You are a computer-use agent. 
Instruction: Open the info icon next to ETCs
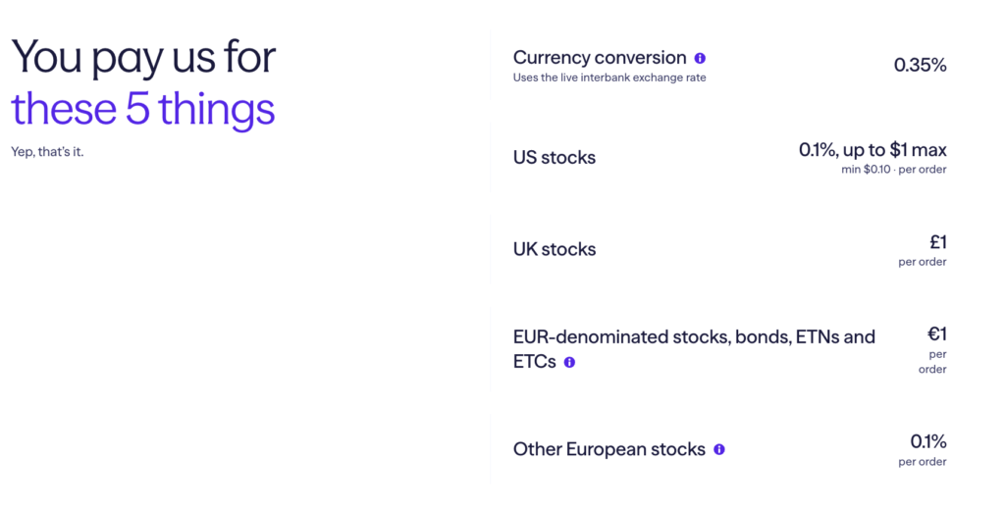(569, 362)
